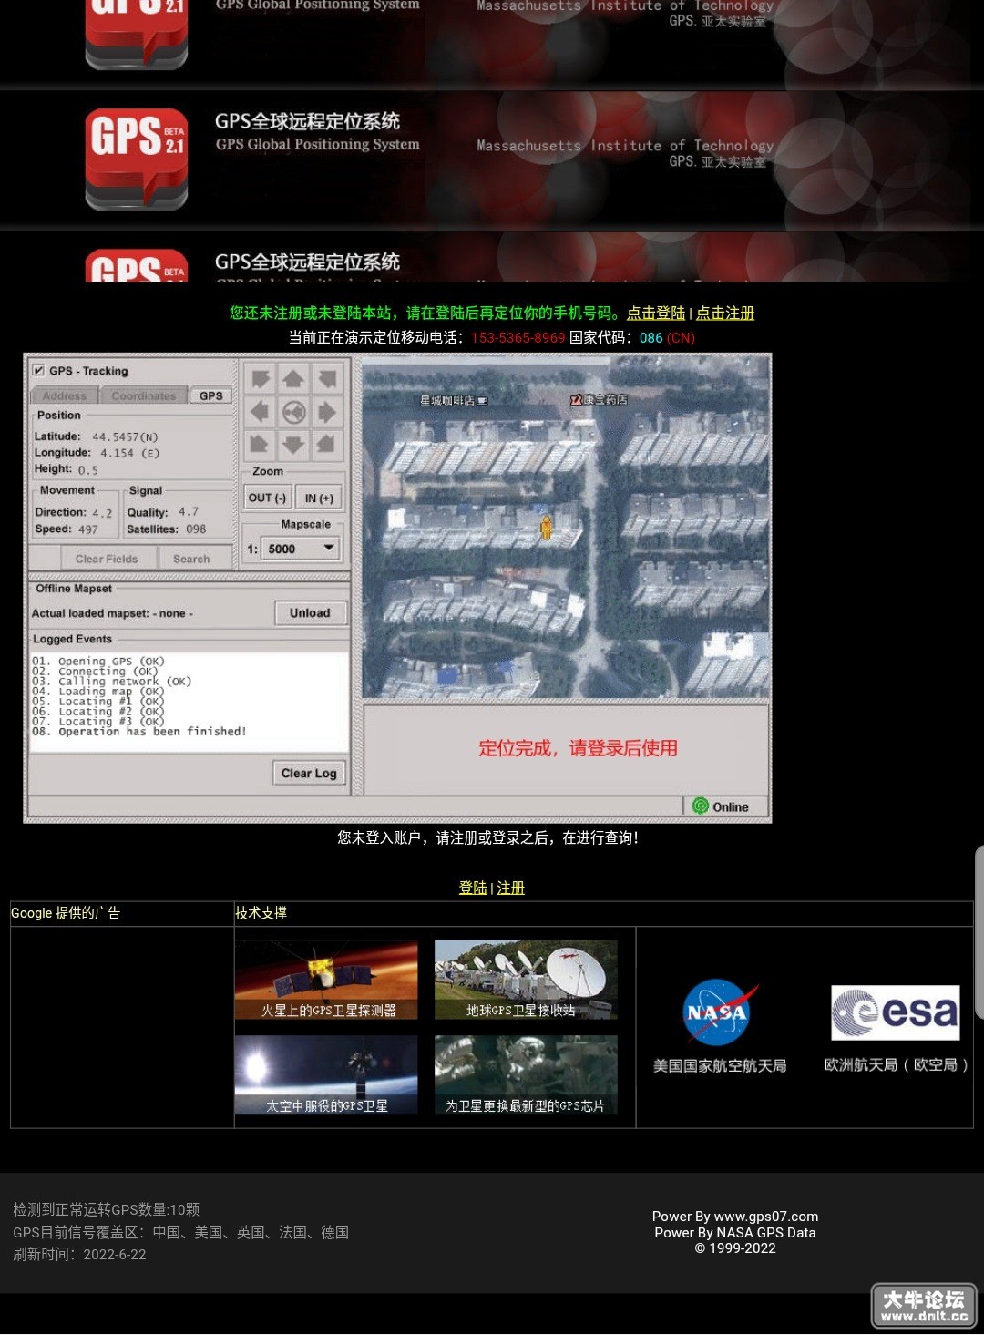Click the Unload mapset button

tap(310, 613)
